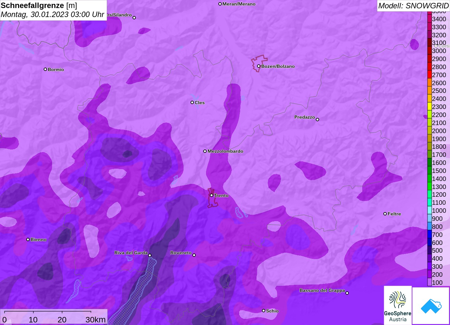Click the Bozen/Bolzano city marker

tap(258, 66)
